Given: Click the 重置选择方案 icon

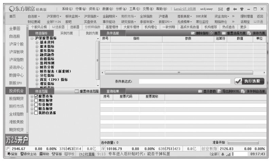Looking at the screenshot, I should (x=224, y=33).
